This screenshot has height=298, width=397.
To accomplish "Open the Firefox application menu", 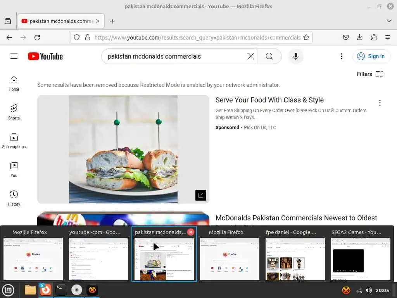I will (388, 38).
